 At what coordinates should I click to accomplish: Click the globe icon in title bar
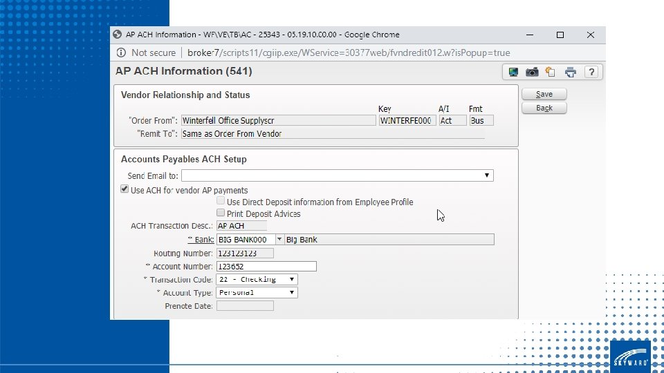pos(118,35)
